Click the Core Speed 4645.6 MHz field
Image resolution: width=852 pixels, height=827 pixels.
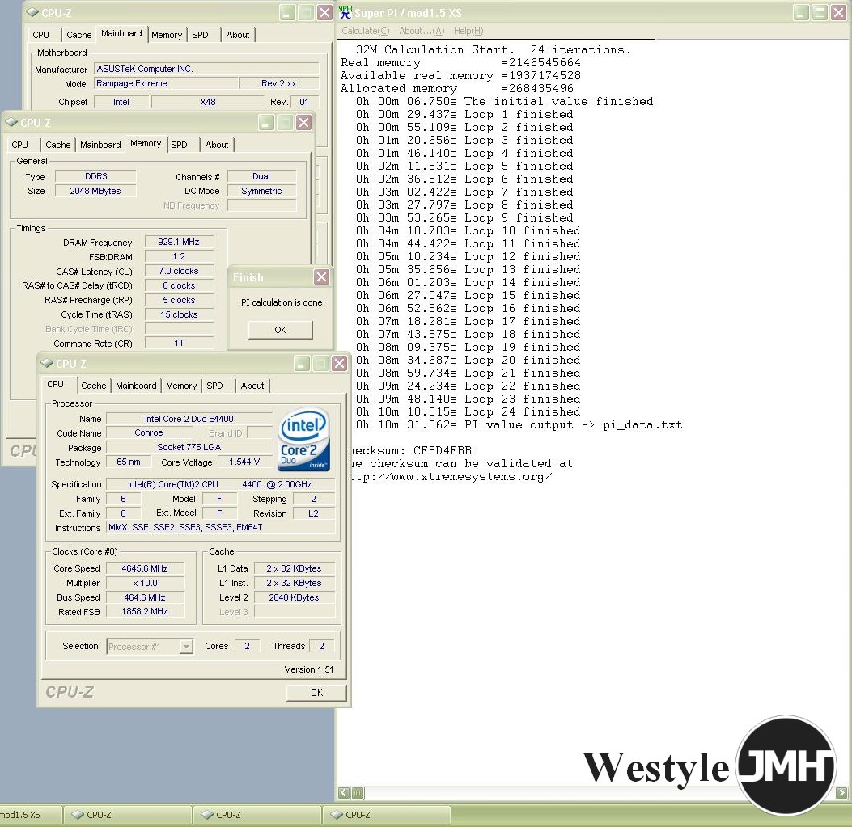click(145, 568)
